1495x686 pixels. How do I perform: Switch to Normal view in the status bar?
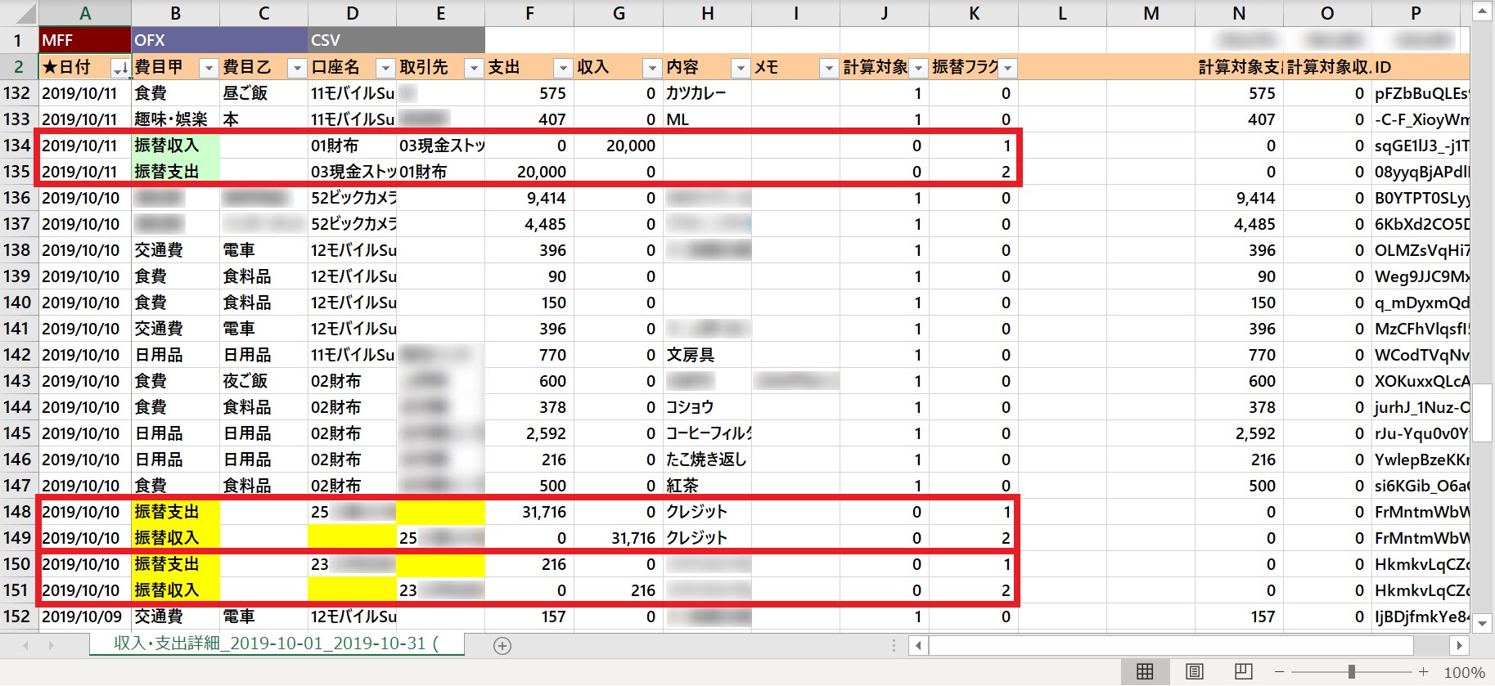tap(1145, 672)
